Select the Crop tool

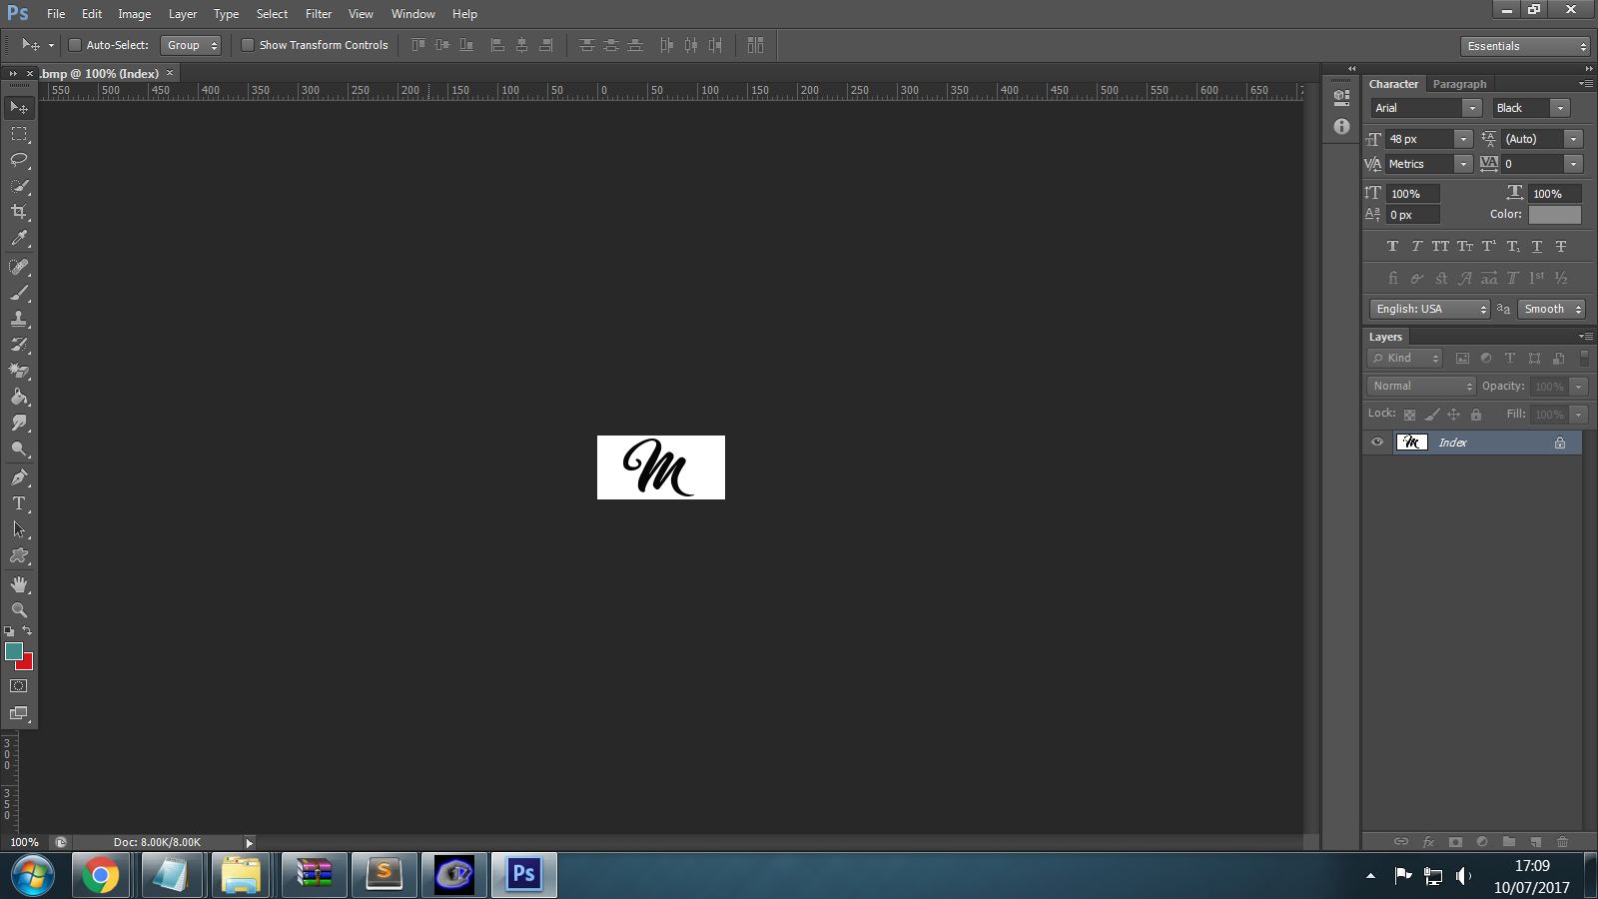(x=19, y=212)
